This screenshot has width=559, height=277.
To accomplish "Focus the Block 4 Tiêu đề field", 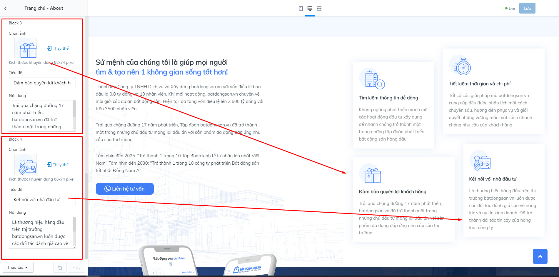I will [x=42, y=199].
